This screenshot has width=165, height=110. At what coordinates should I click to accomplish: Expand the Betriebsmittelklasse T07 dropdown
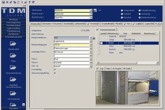pos(91,38)
